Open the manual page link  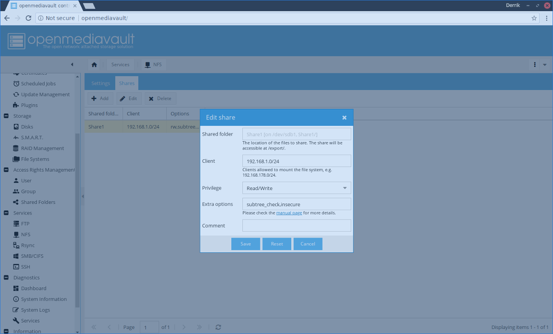pyautogui.click(x=289, y=213)
